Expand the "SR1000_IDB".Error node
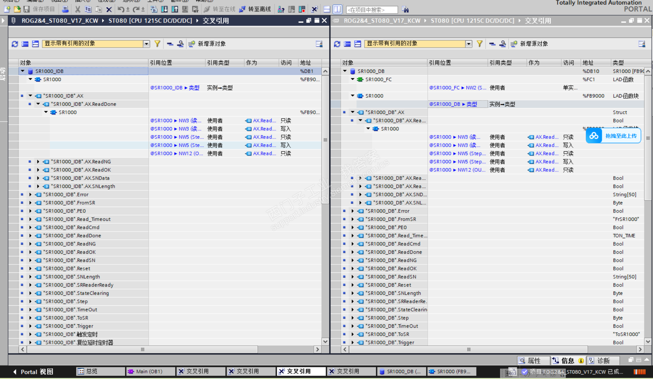The width and height of the screenshot is (653, 379). tap(30, 195)
